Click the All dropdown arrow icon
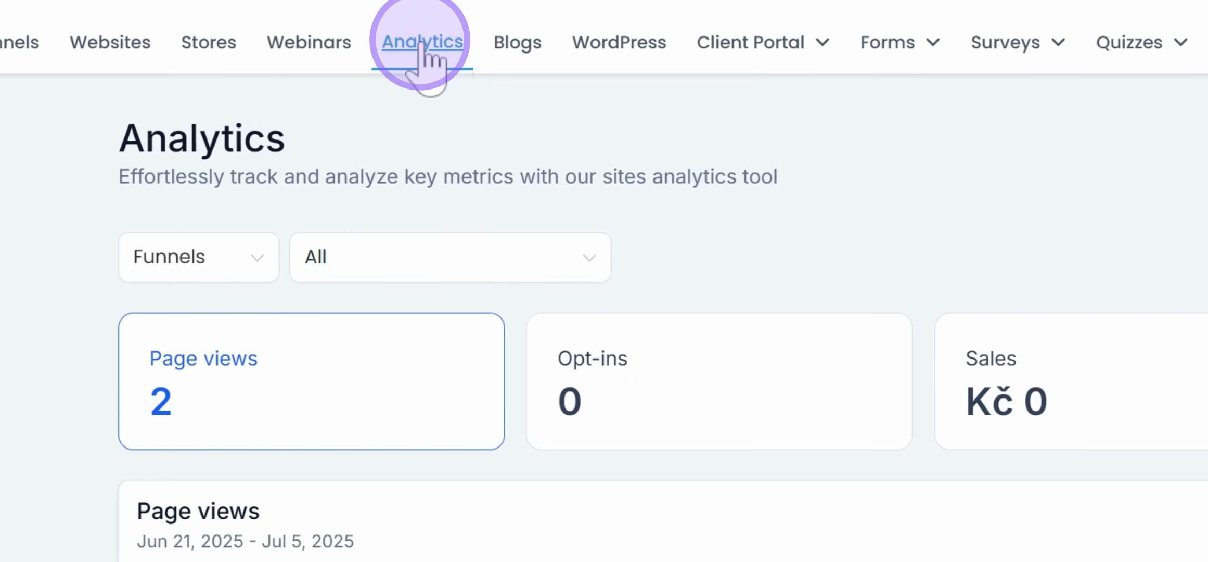 tap(589, 258)
